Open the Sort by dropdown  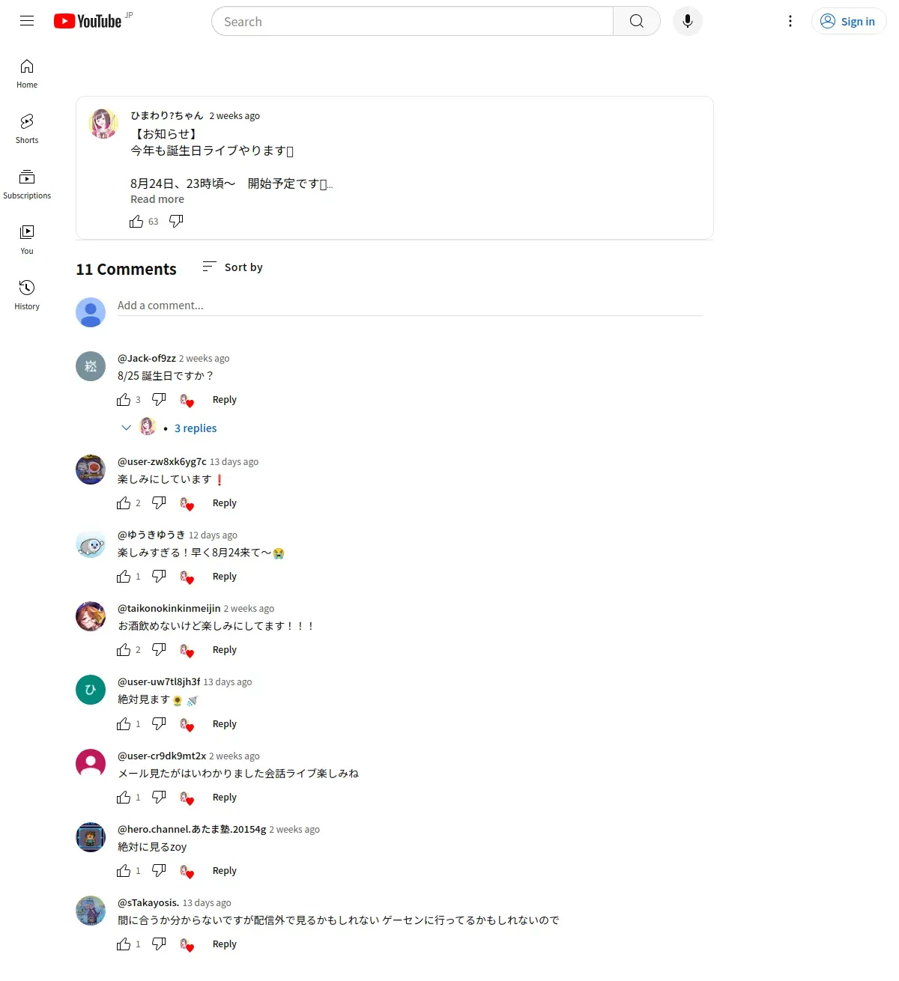click(x=233, y=267)
